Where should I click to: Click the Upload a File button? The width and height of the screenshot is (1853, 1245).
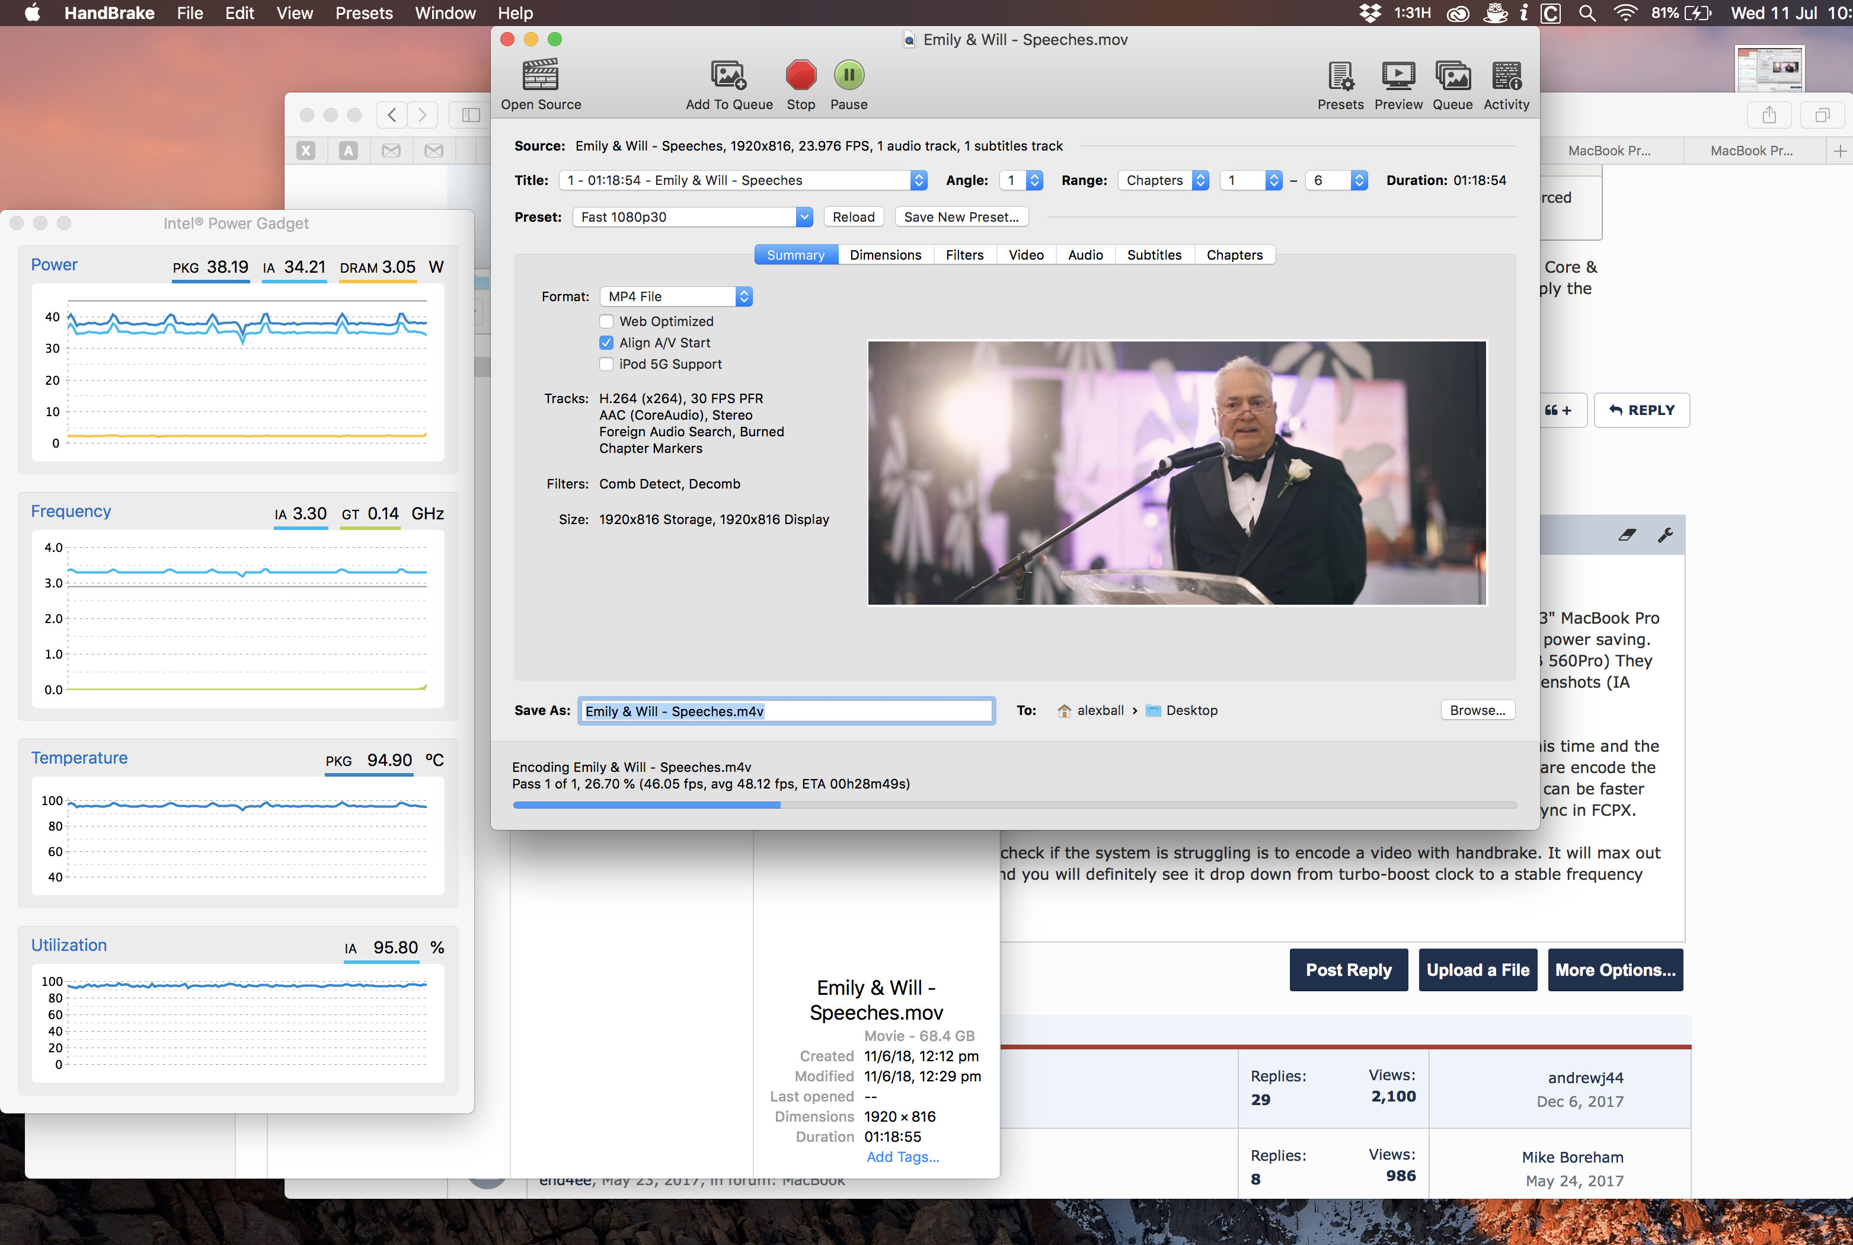(x=1477, y=969)
